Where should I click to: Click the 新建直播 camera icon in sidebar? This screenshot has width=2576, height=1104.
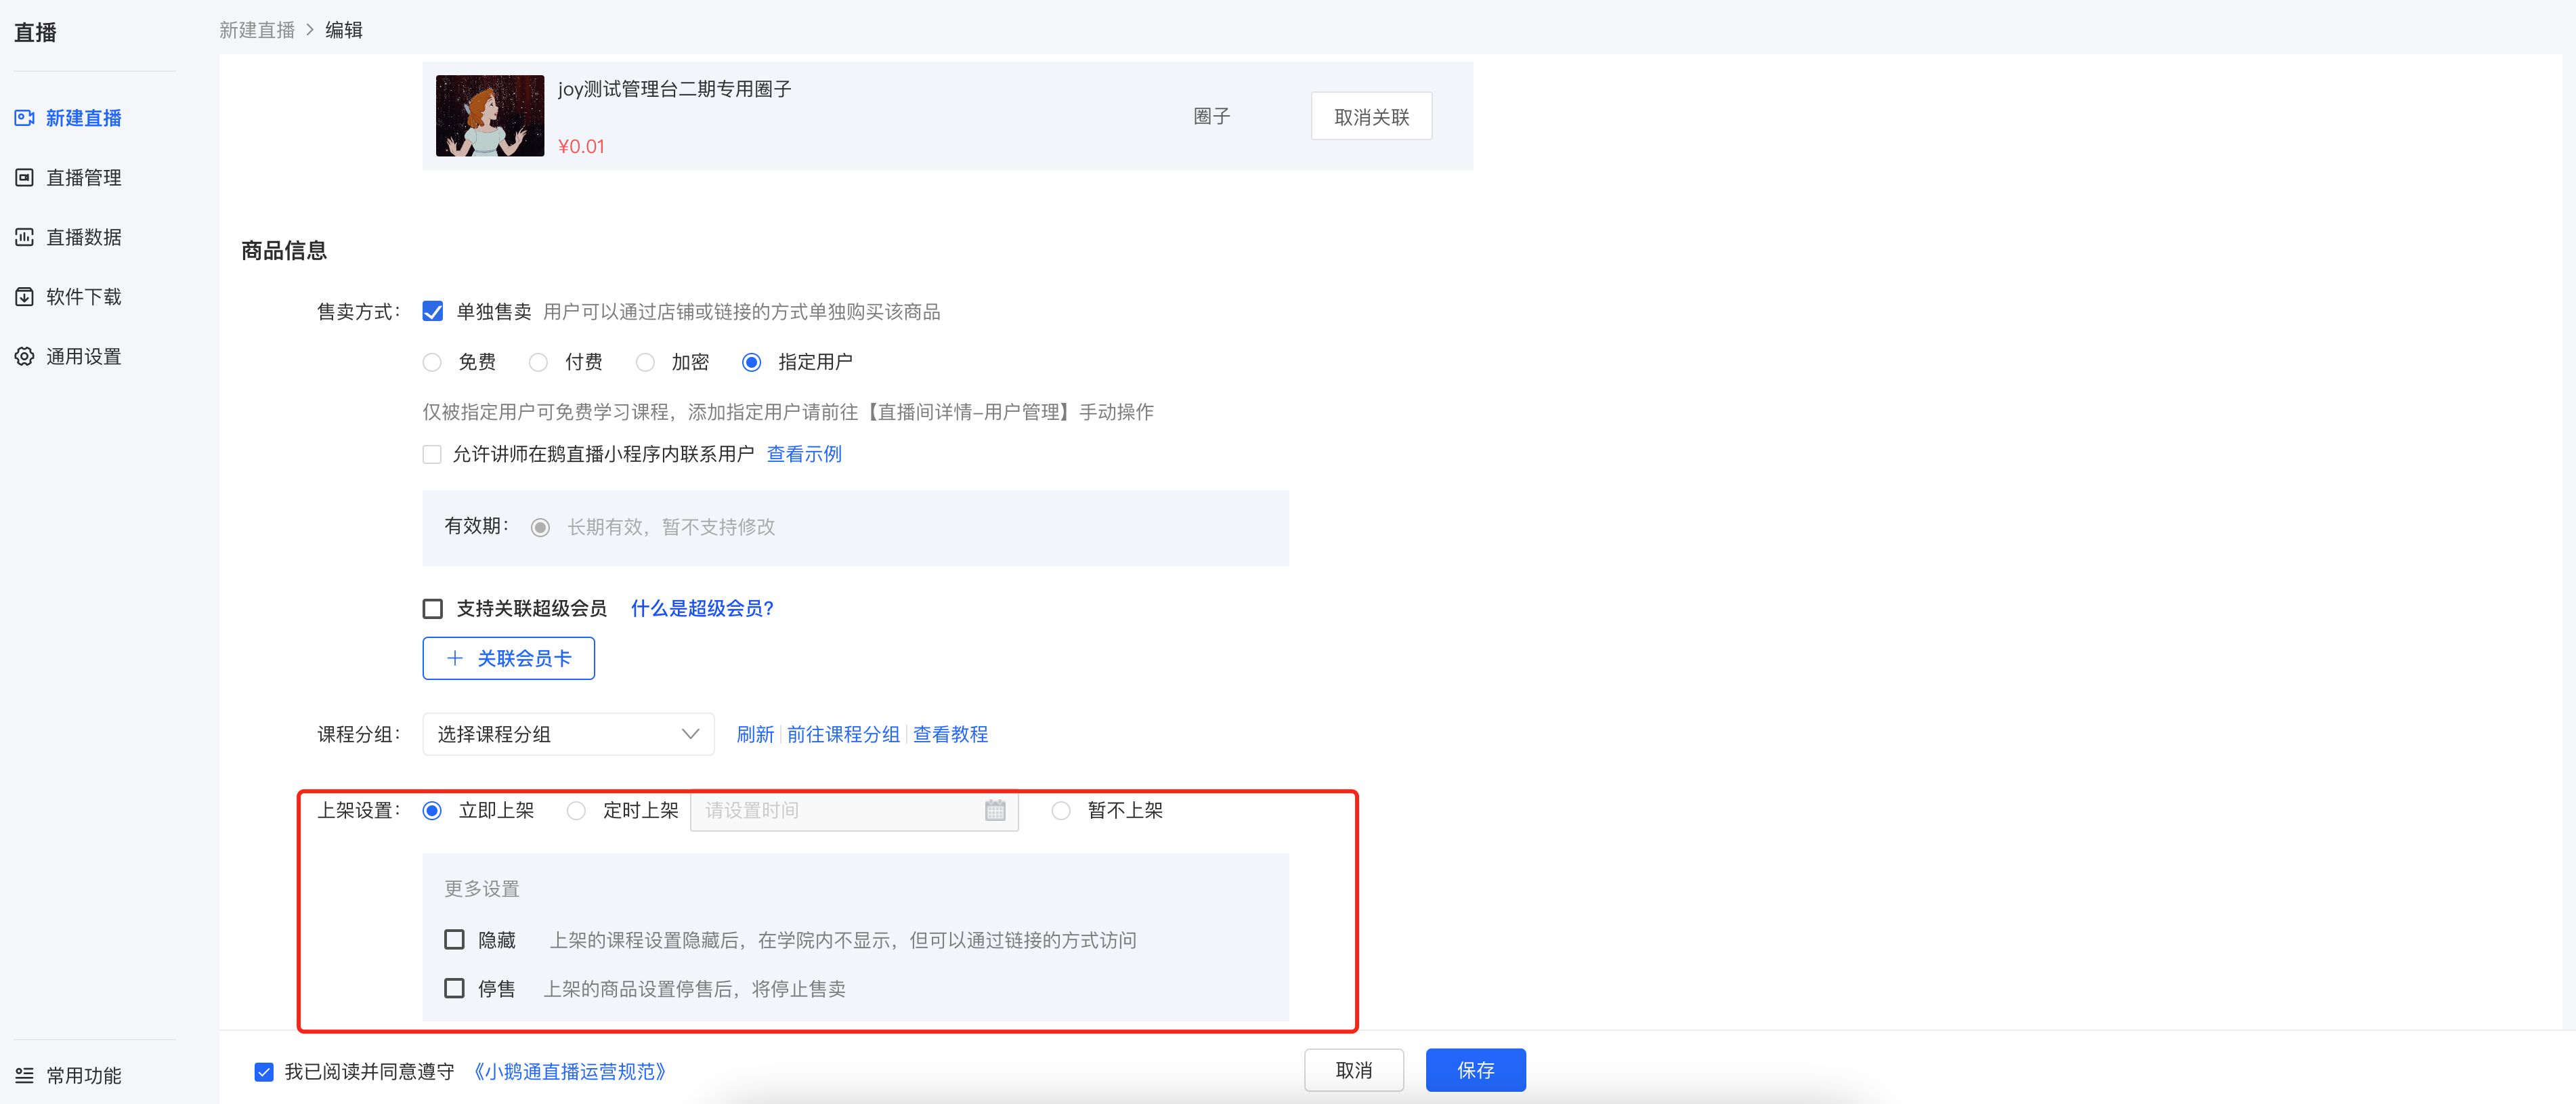point(24,118)
